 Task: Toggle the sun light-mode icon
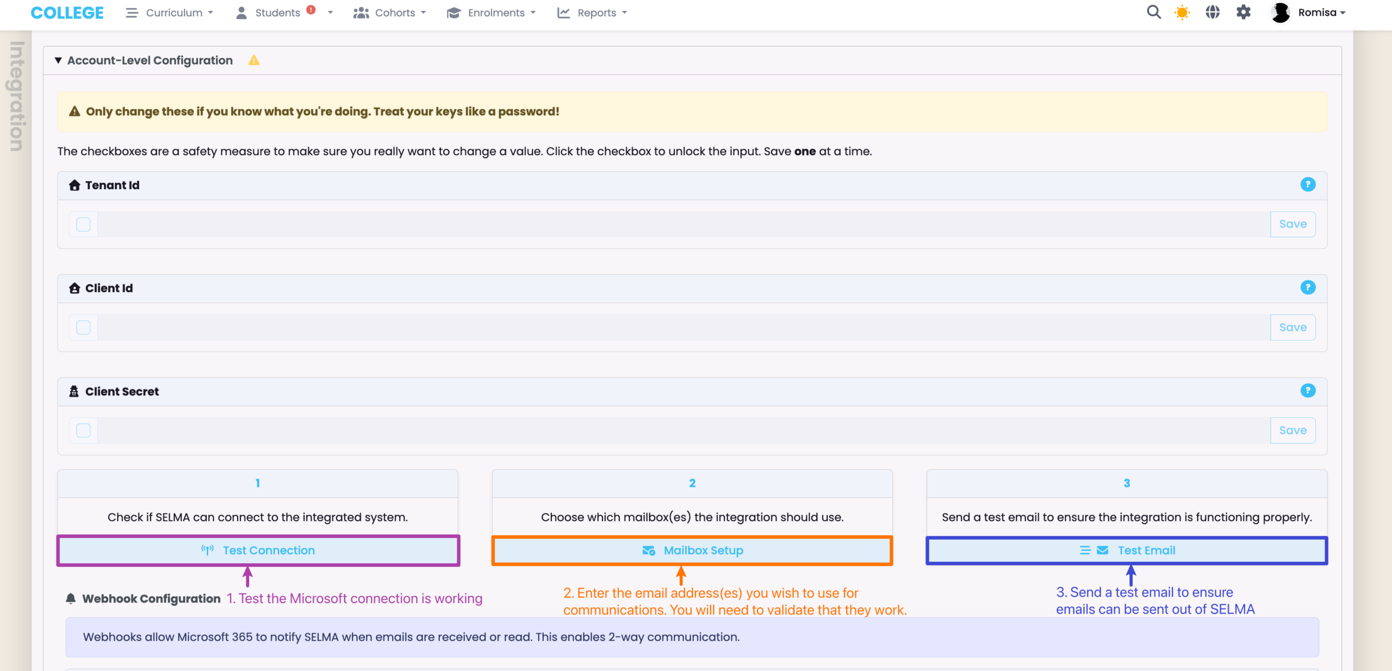point(1182,12)
